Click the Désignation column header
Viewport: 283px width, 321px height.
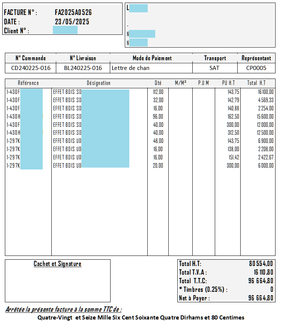coord(99,83)
